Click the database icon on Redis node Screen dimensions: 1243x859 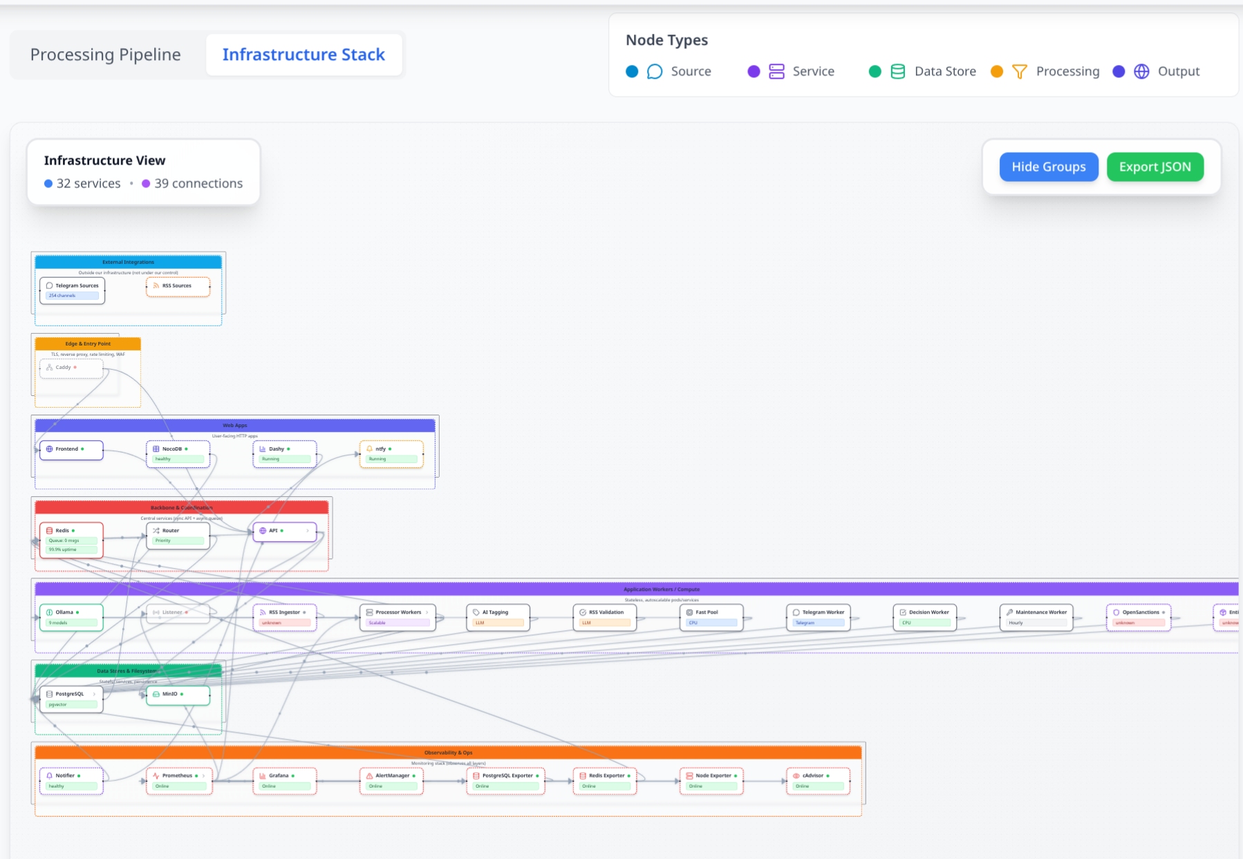[49, 531]
